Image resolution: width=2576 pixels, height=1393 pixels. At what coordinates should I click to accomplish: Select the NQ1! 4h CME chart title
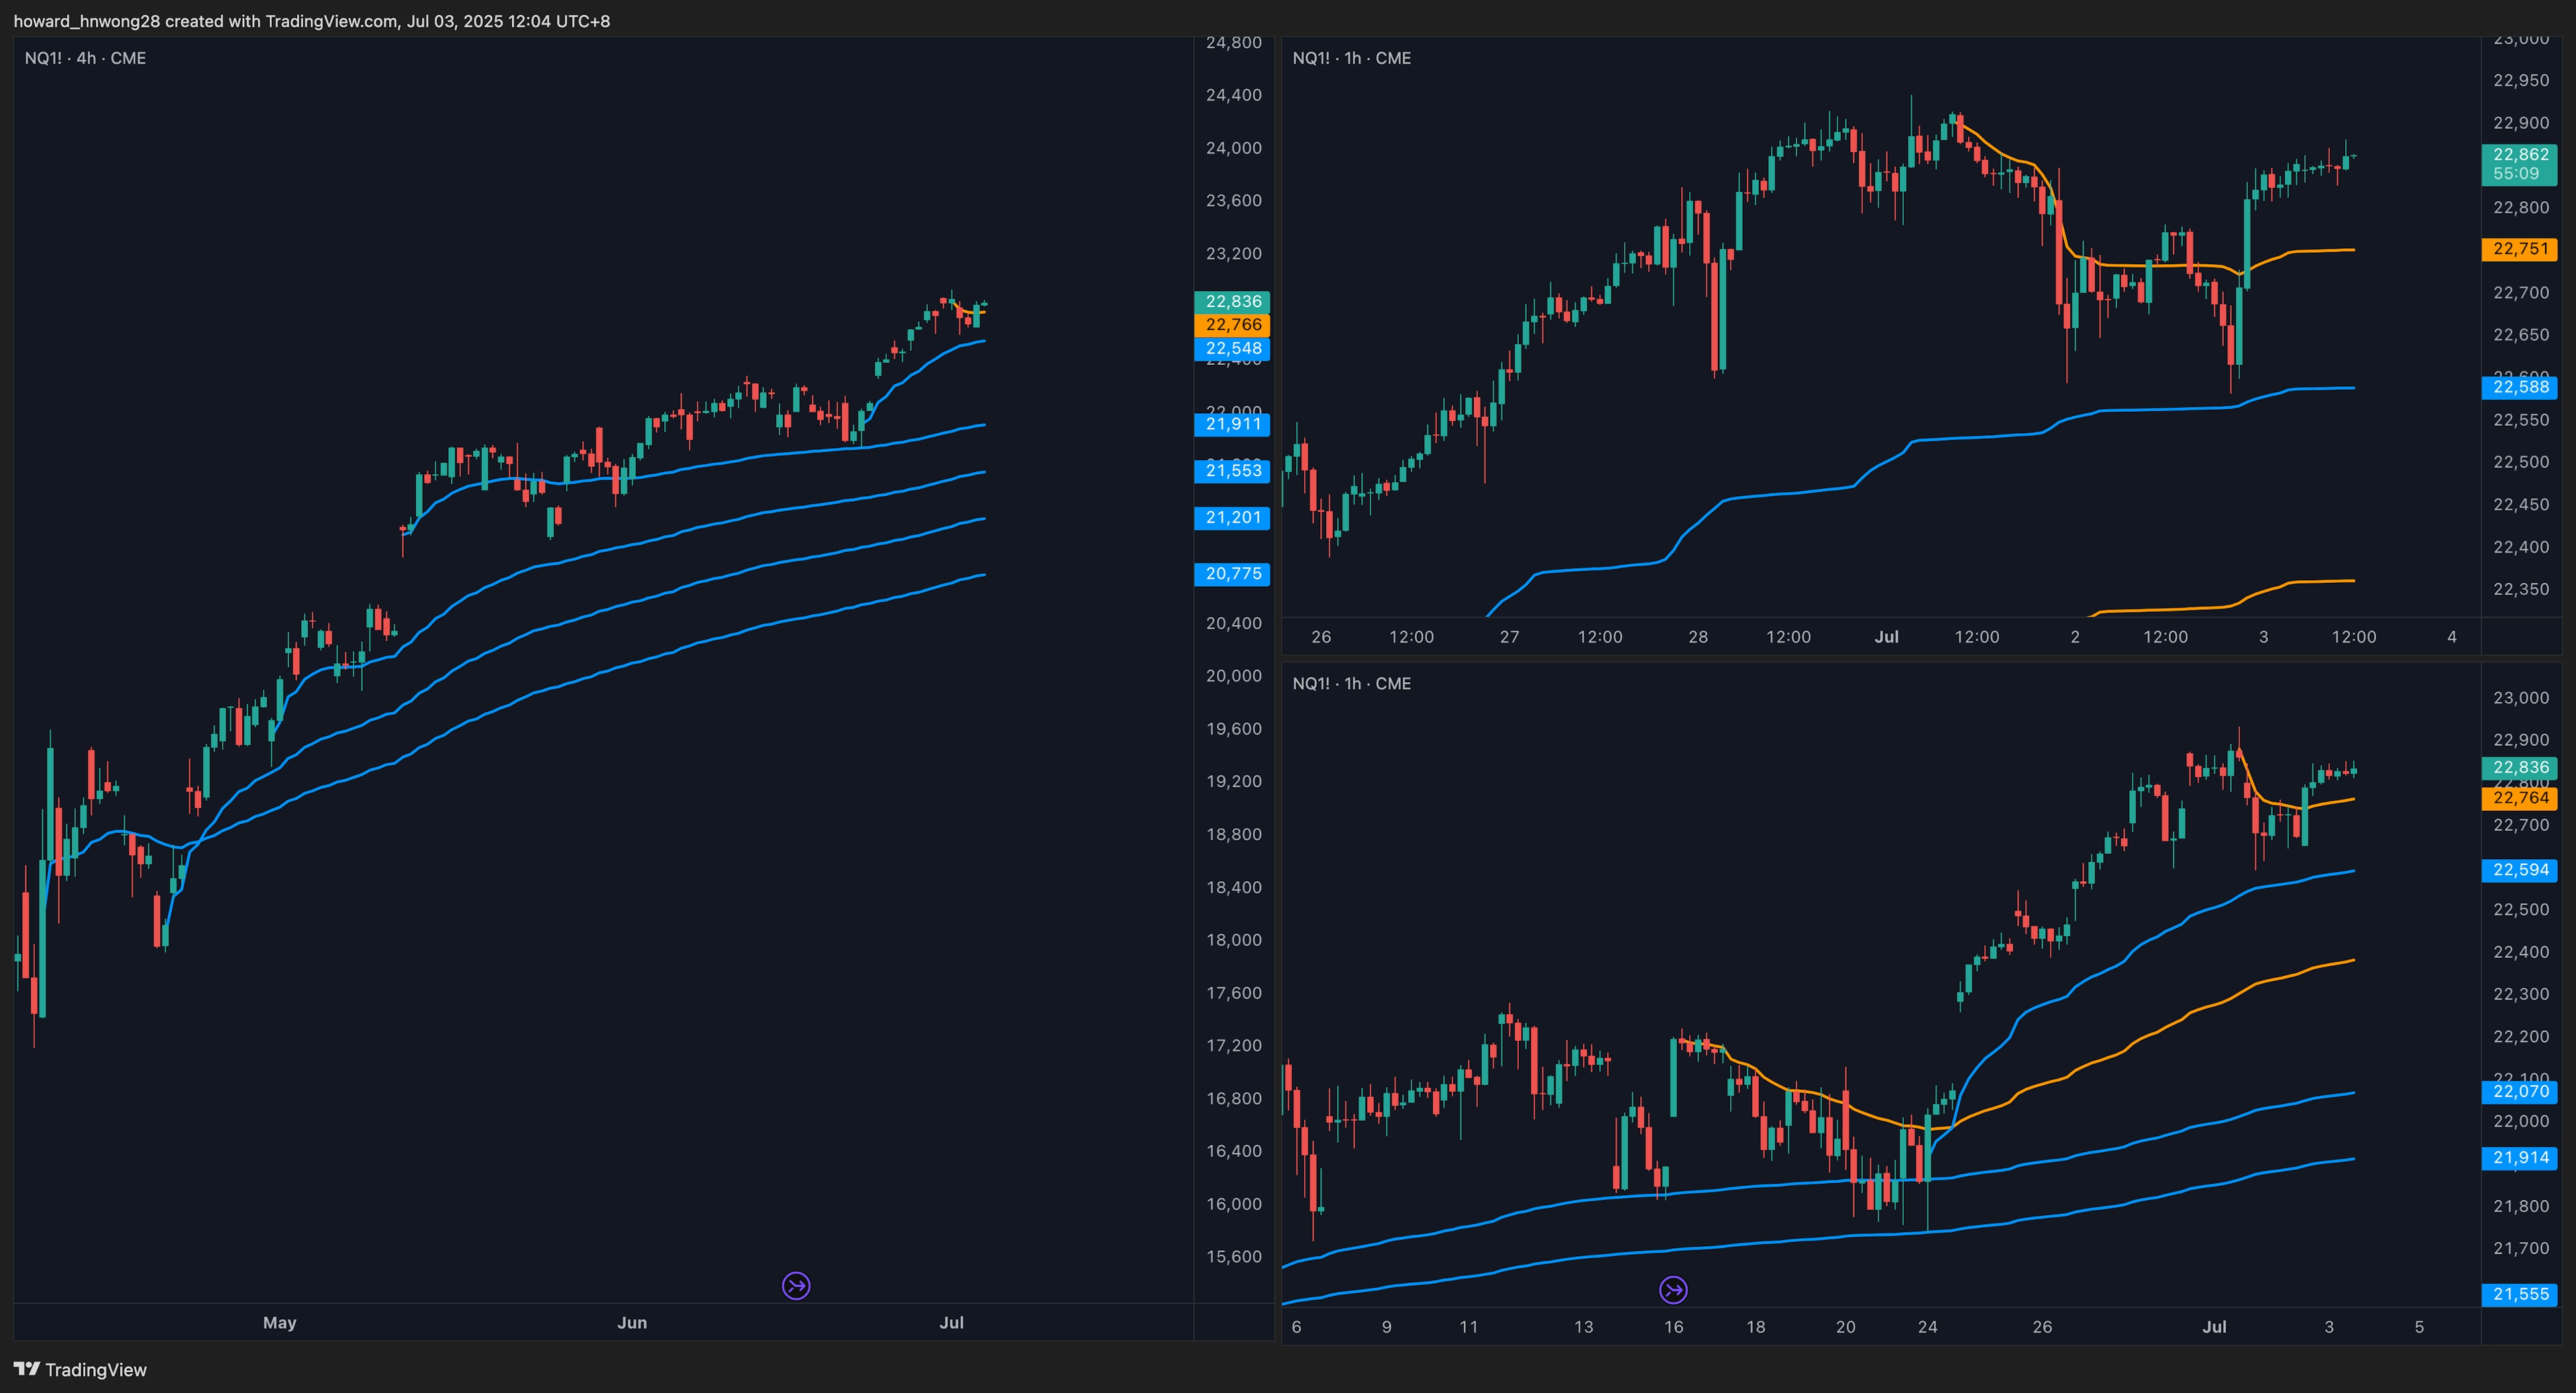(x=85, y=58)
